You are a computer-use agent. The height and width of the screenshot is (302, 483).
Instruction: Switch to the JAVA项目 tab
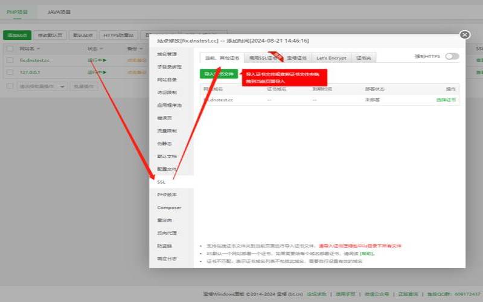pos(59,12)
